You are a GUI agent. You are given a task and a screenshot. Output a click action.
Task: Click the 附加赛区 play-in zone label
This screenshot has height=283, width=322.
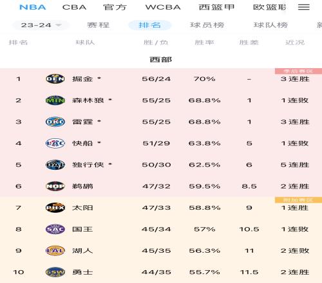[298, 200]
